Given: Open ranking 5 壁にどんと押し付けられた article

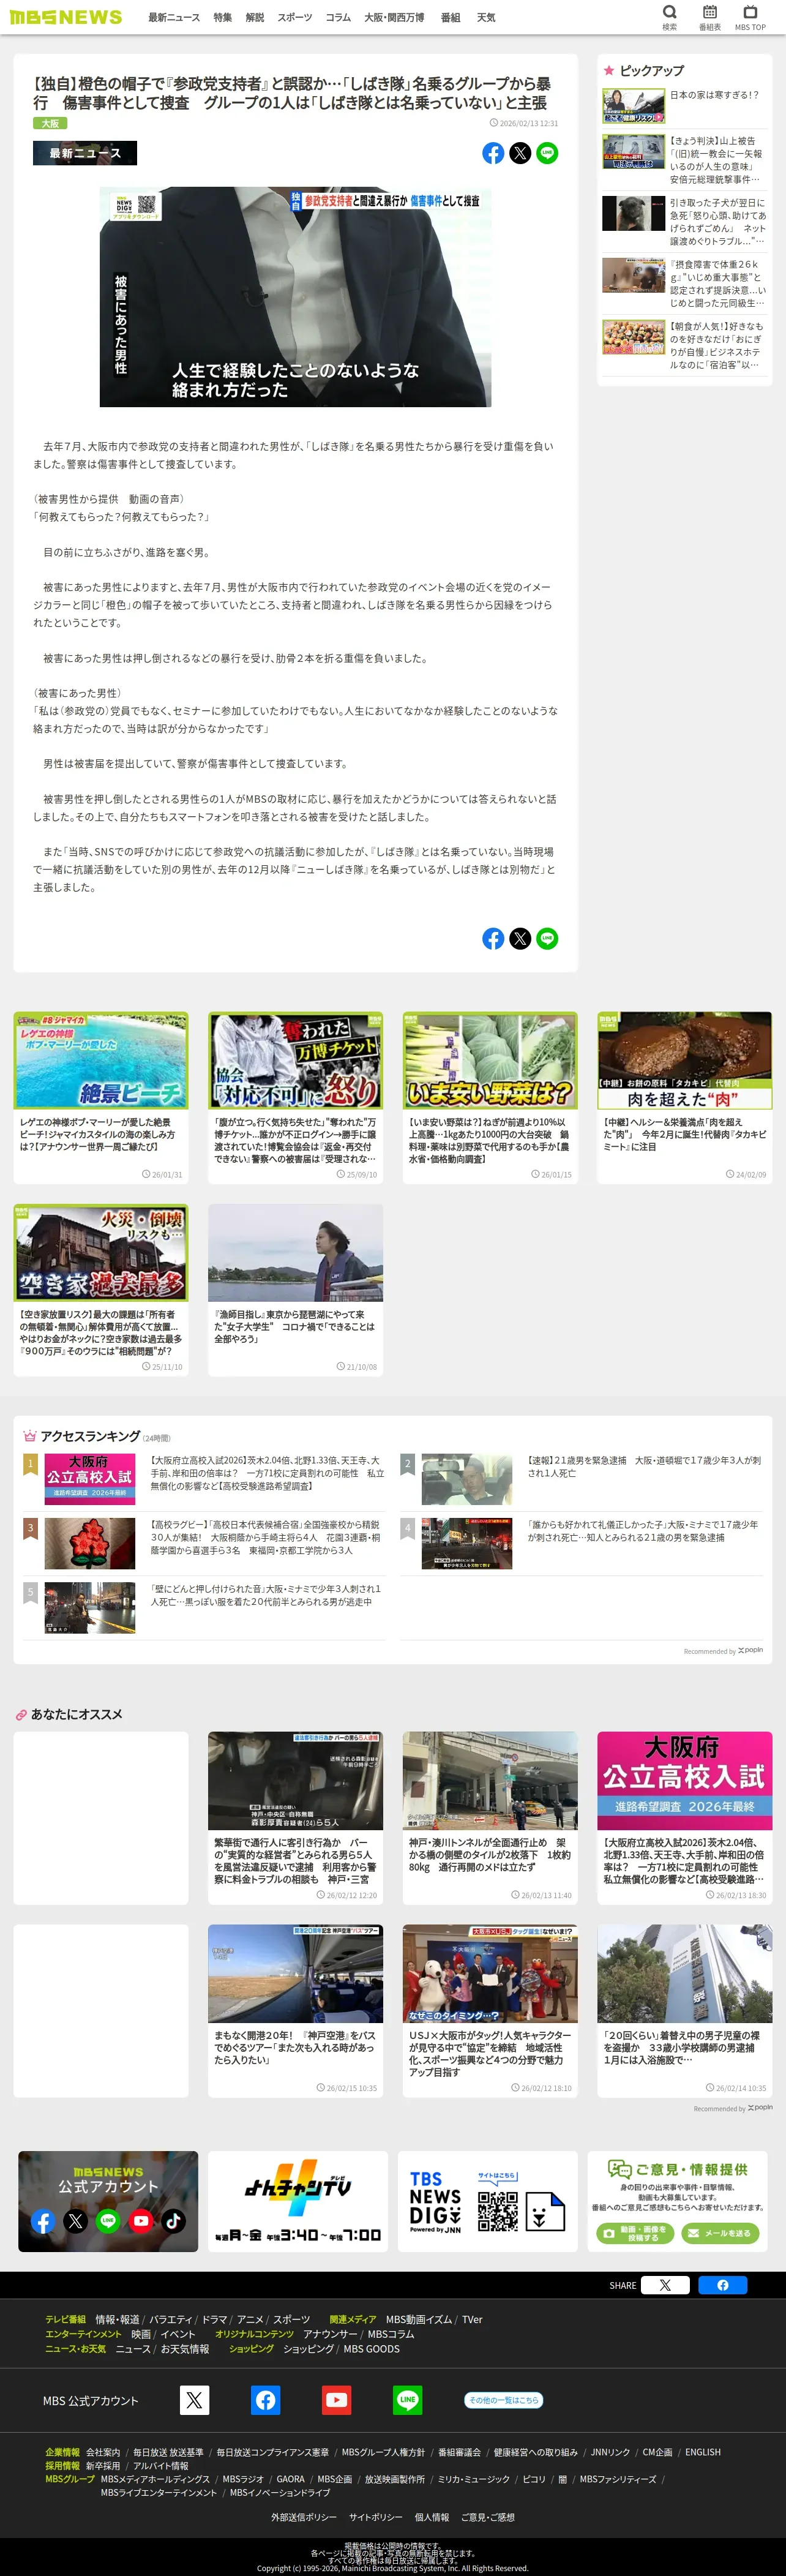Looking at the screenshot, I should (204, 1607).
